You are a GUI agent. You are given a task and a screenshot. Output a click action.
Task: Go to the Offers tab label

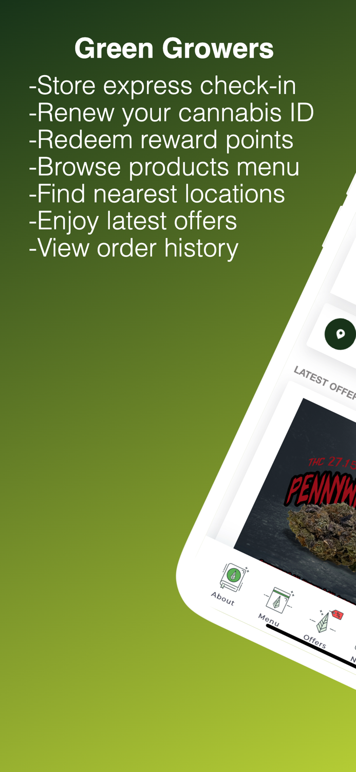click(x=314, y=642)
